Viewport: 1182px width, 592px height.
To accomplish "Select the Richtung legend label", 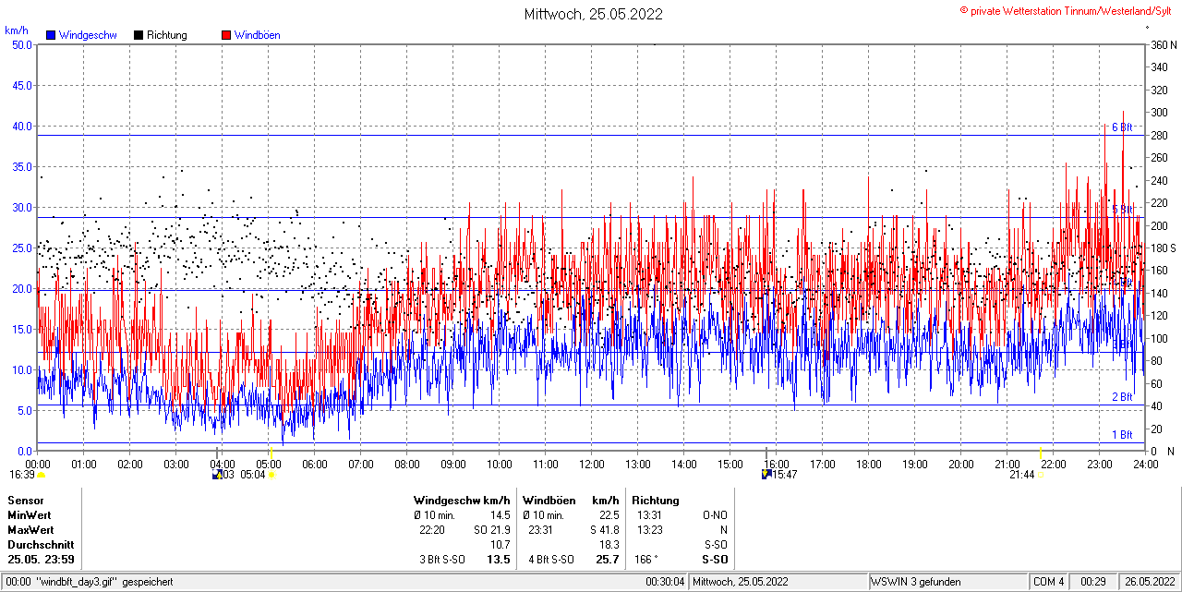I will coord(167,35).
